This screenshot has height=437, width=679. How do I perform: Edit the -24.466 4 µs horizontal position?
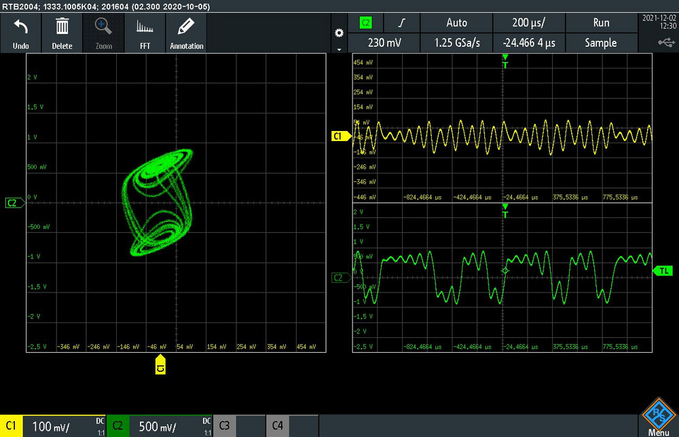[x=529, y=43]
